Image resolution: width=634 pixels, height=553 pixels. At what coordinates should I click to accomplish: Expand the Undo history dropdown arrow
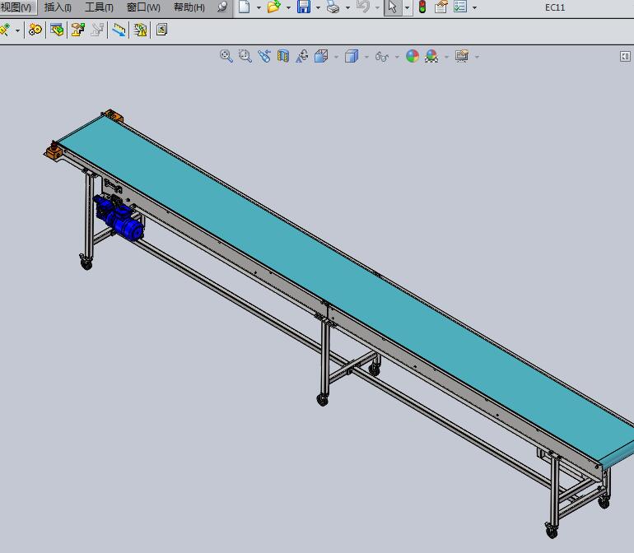(377, 7)
